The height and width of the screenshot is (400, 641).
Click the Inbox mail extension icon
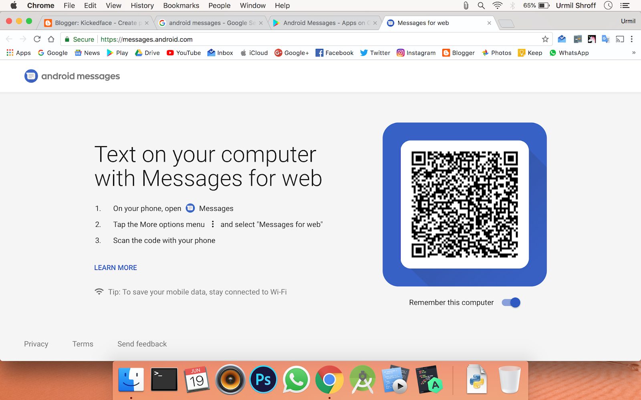click(x=562, y=39)
